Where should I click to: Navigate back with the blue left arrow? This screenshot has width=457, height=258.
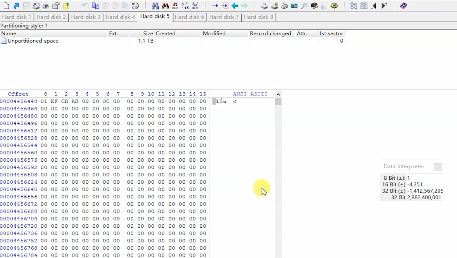235,6
